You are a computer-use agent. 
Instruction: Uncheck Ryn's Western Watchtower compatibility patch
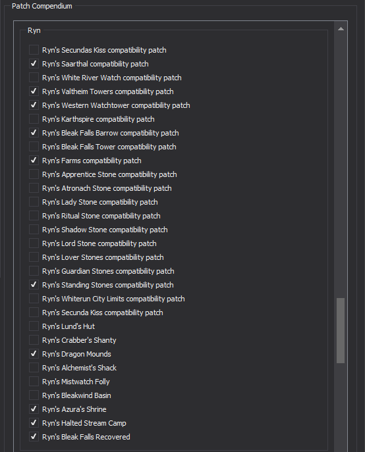(x=34, y=105)
